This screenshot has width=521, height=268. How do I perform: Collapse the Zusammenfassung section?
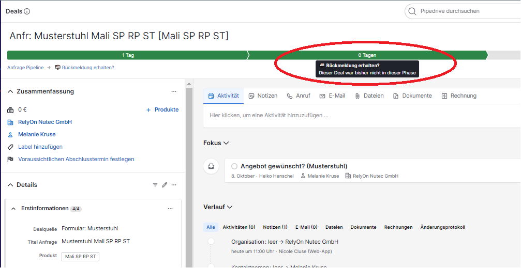[x=10, y=91]
